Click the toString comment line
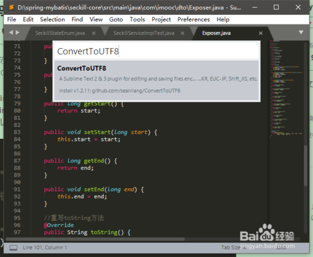Screen dimensions: 313x257 coord(74,218)
